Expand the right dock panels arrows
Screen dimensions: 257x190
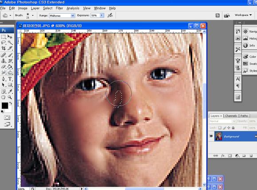(240, 23)
